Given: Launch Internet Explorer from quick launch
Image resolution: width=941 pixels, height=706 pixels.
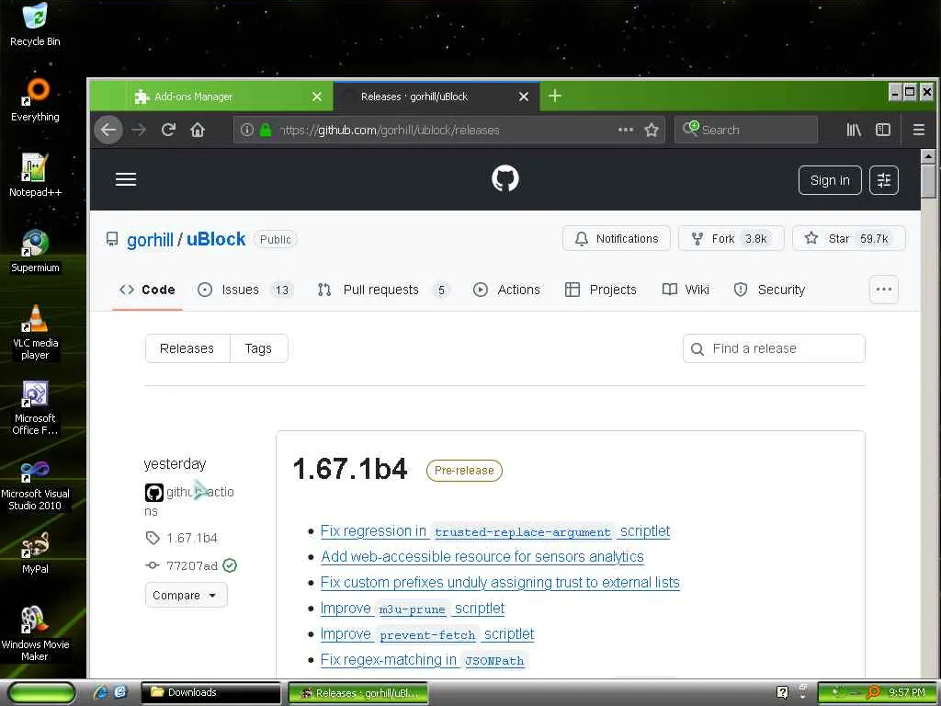Looking at the screenshot, I should [100, 692].
